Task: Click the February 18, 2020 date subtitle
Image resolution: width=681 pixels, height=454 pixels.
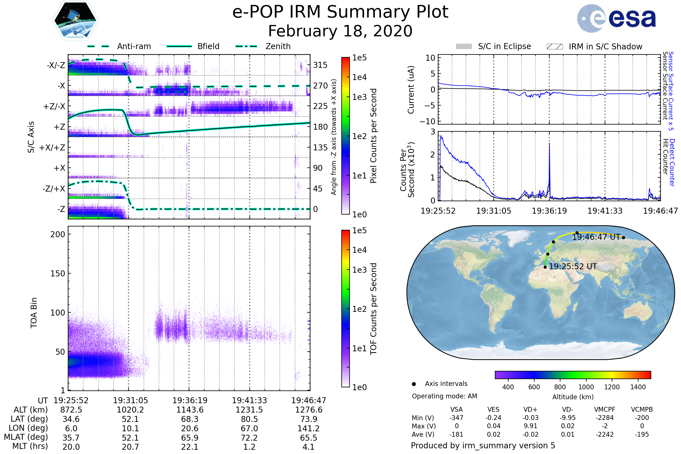Action: [x=340, y=31]
